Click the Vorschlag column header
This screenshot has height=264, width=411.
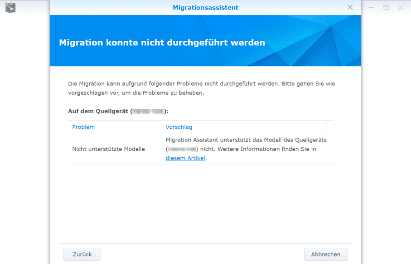coord(244,127)
